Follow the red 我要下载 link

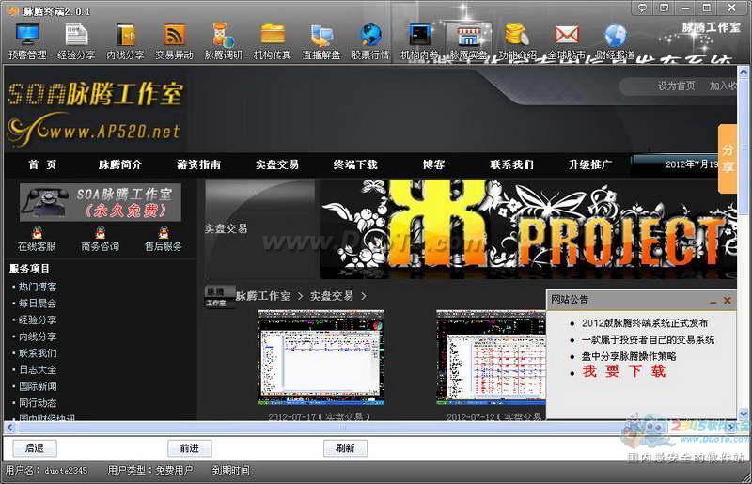pos(624,371)
